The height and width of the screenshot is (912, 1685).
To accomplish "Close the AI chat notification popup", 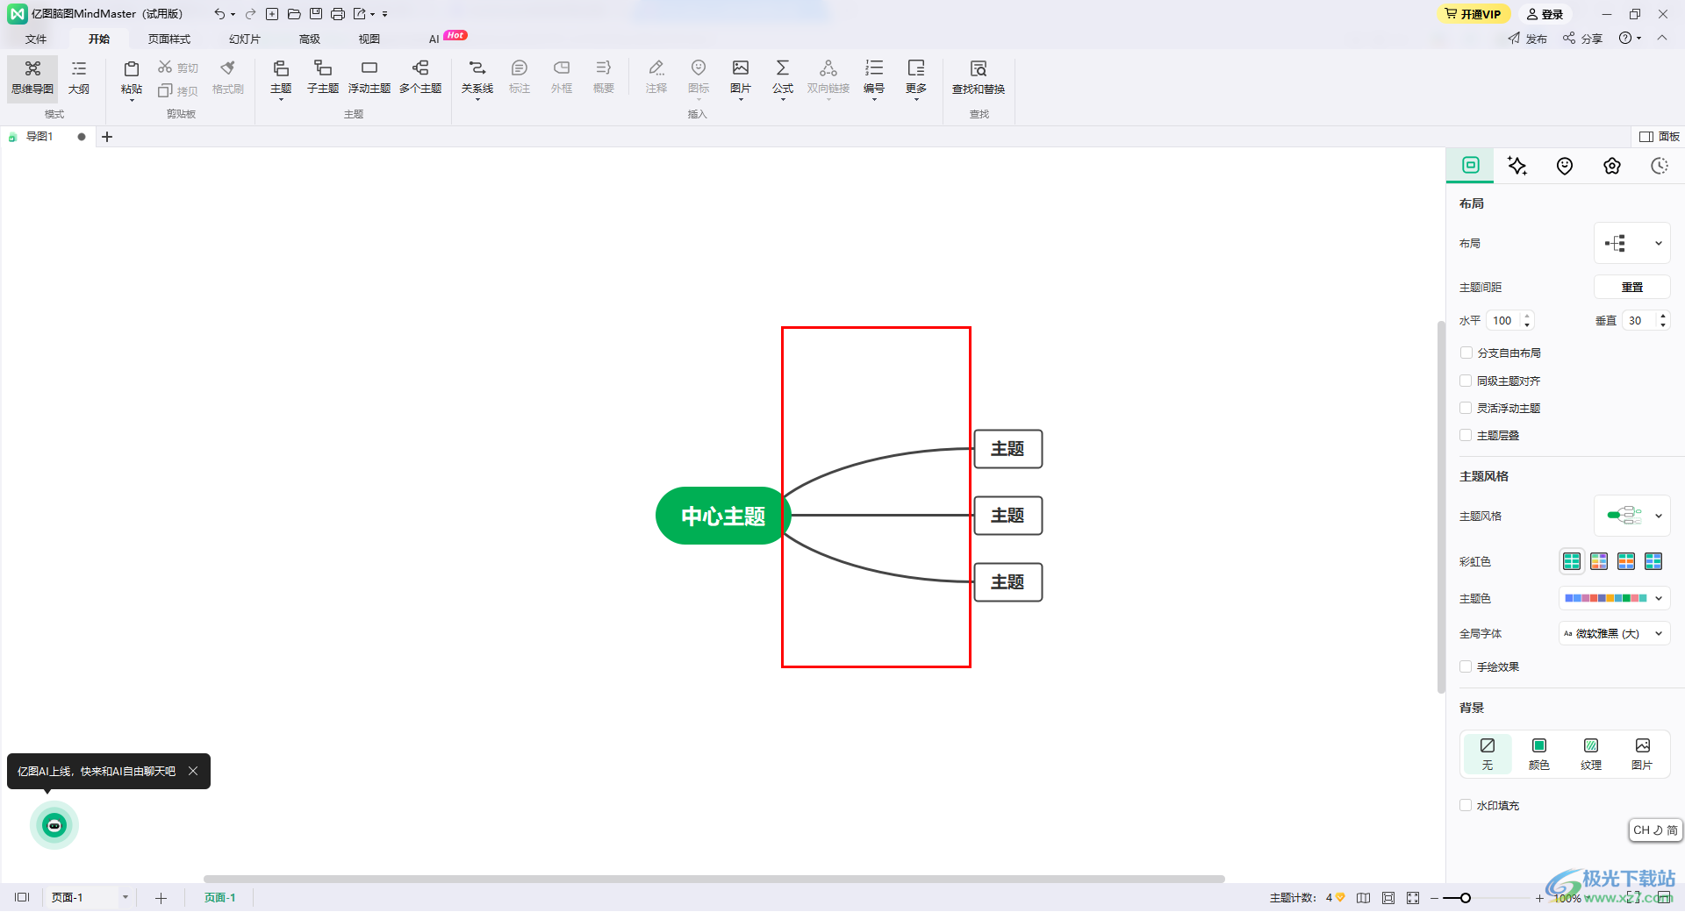I will tap(193, 771).
